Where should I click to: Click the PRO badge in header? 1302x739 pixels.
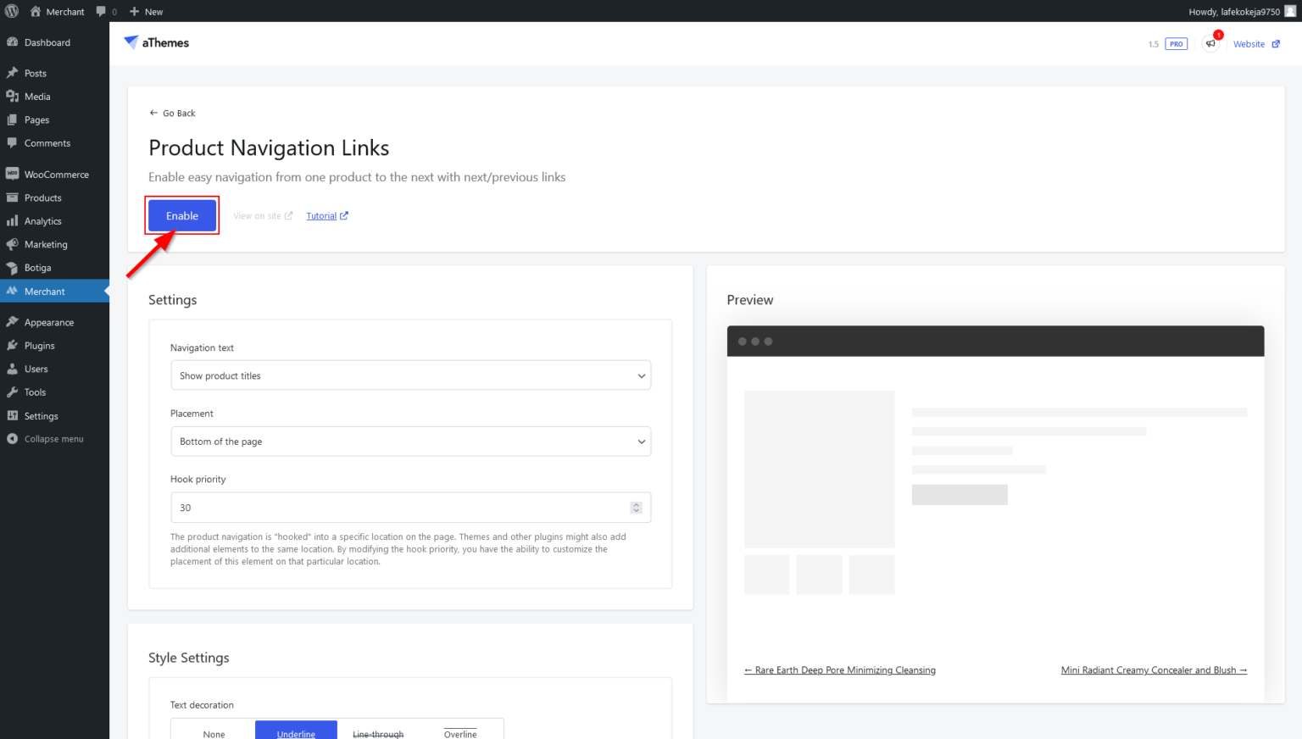pos(1177,44)
